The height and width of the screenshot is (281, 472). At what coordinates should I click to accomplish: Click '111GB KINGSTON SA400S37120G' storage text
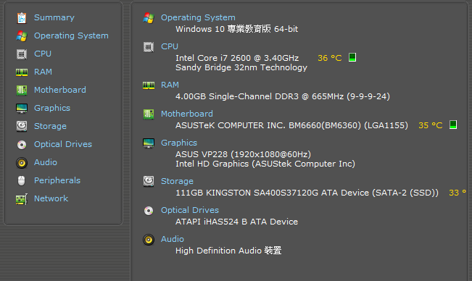[x=307, y=193]
